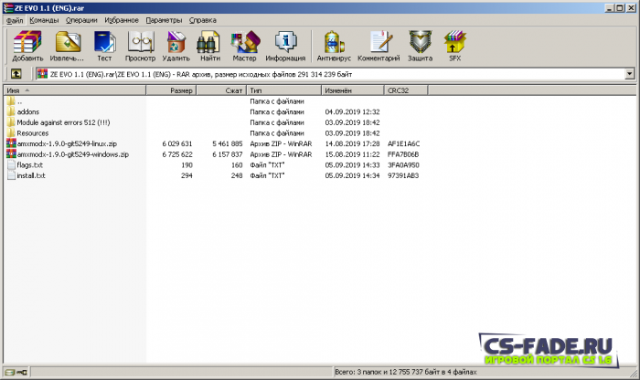Sort by Имя column header

[x=75, y=90]
